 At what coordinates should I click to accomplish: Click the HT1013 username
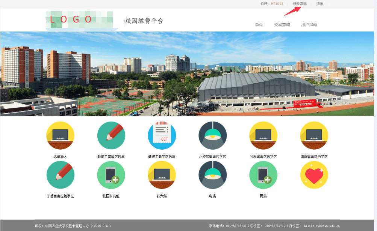point(277,4)
